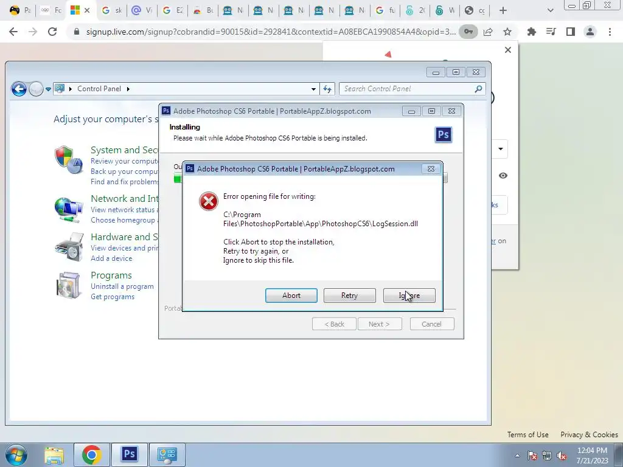This screenshot has height=467, width=623.
Task: Go back in Control Panel window
Action: coord(19,89)
